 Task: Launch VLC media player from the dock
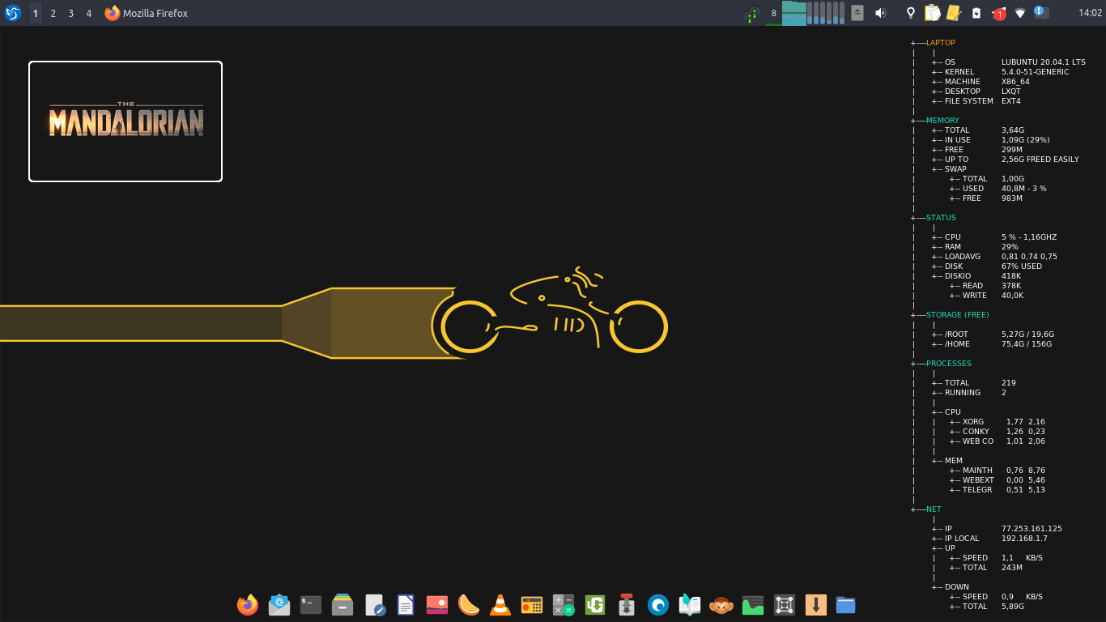(x=500, y=605)
